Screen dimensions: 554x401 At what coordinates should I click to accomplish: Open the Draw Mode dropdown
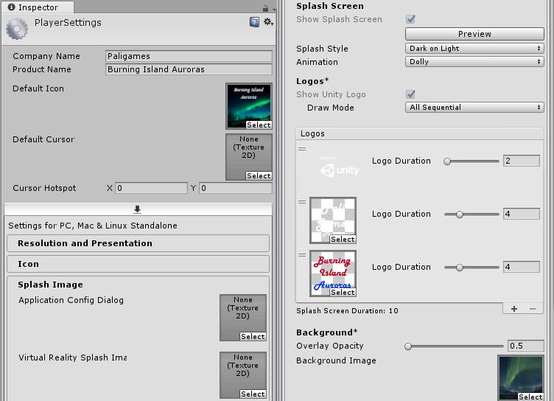click(474, 107)
